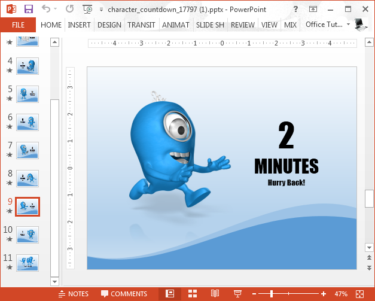Select slide 11 thumbnail
Viewport: 375px width, 301px height.
click(x=28, y=263)
